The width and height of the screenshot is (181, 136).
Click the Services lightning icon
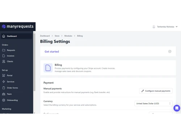click(4, 82)
